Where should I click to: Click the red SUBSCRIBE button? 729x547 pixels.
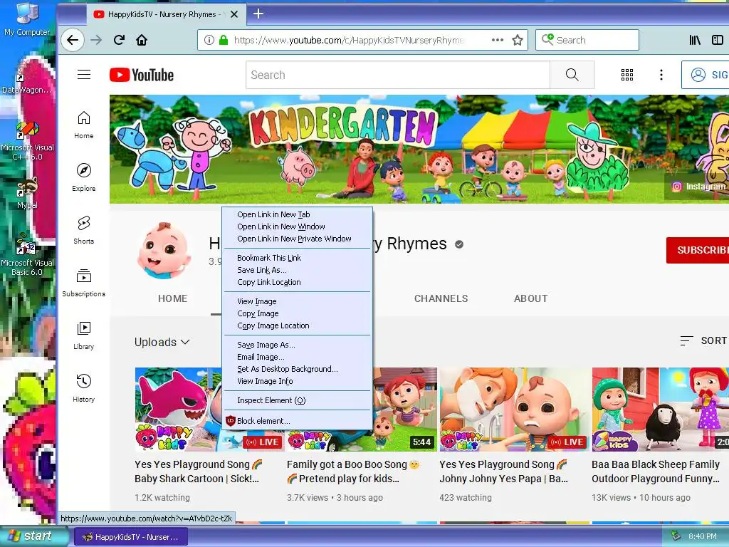tap(698, 250)
